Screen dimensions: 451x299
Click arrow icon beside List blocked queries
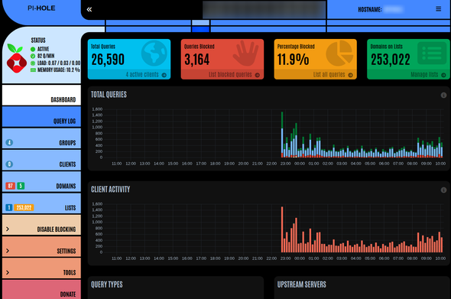(x=257, y=75)
